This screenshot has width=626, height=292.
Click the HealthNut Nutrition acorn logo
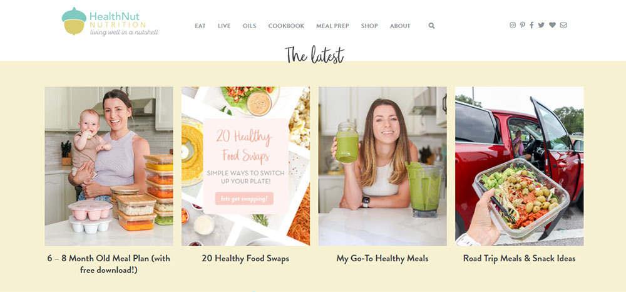point(110,22)
